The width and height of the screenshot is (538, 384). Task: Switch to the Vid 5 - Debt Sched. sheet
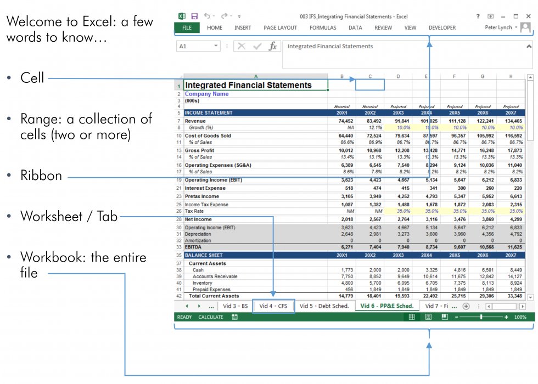(324, 306)
